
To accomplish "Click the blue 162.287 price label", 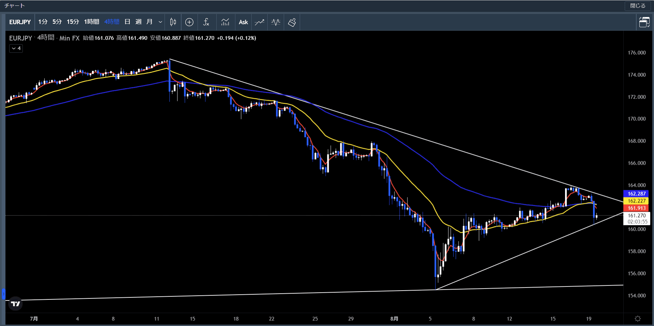I will [637, 194].
